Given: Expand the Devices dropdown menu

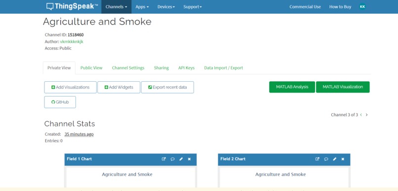Looking at the screenshot, I should pyautogui.click(x=166, y=7).
